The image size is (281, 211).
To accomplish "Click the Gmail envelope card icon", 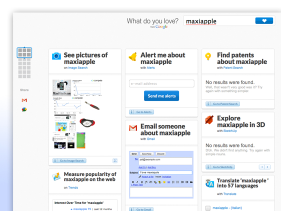I will (x=133, y=128).
